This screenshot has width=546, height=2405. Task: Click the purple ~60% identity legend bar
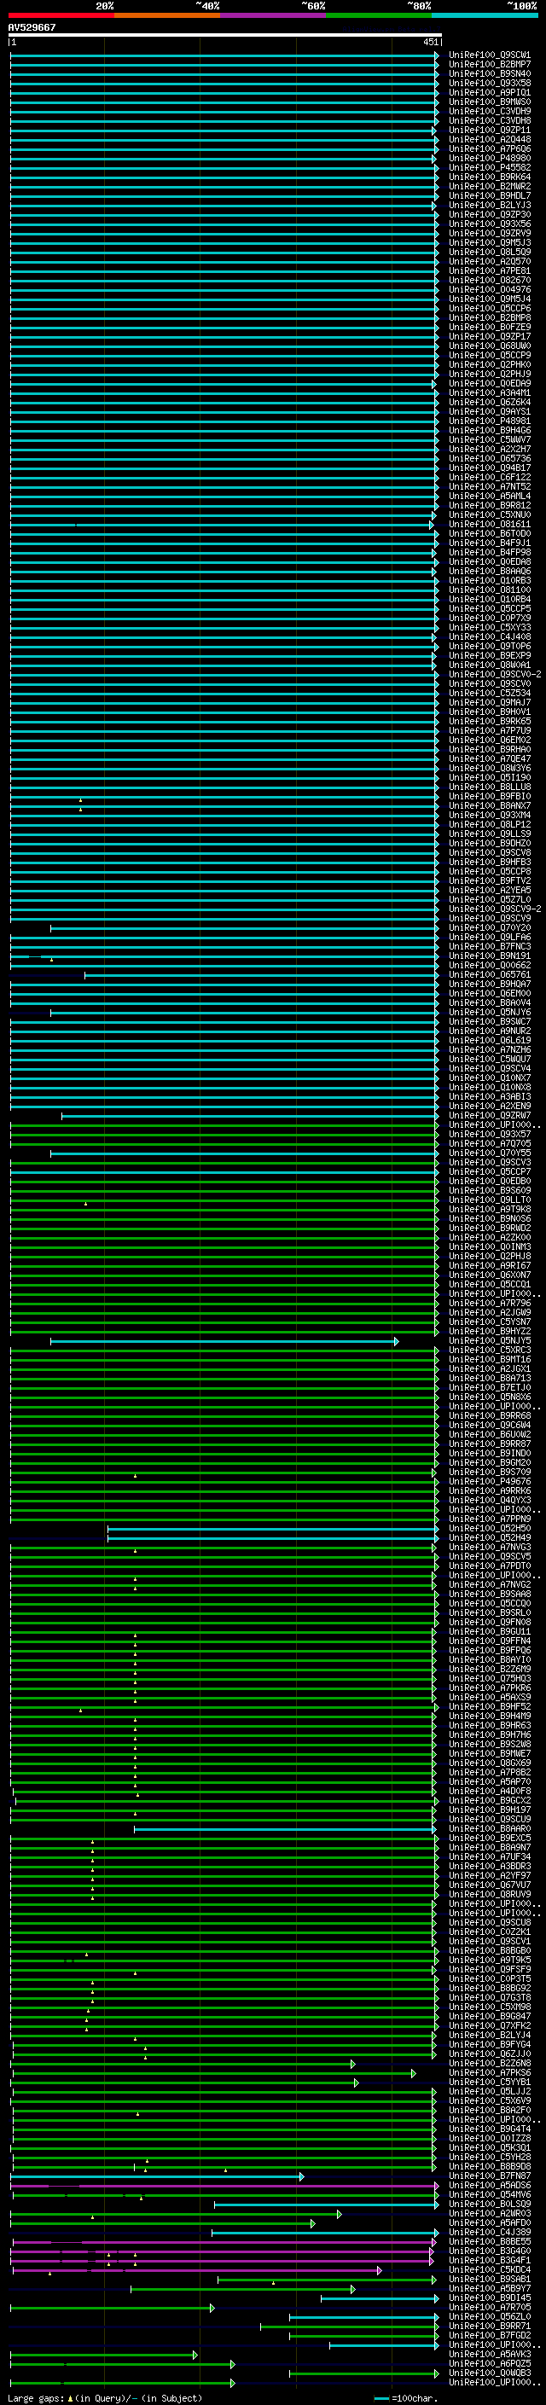click(x=274, y=16)
